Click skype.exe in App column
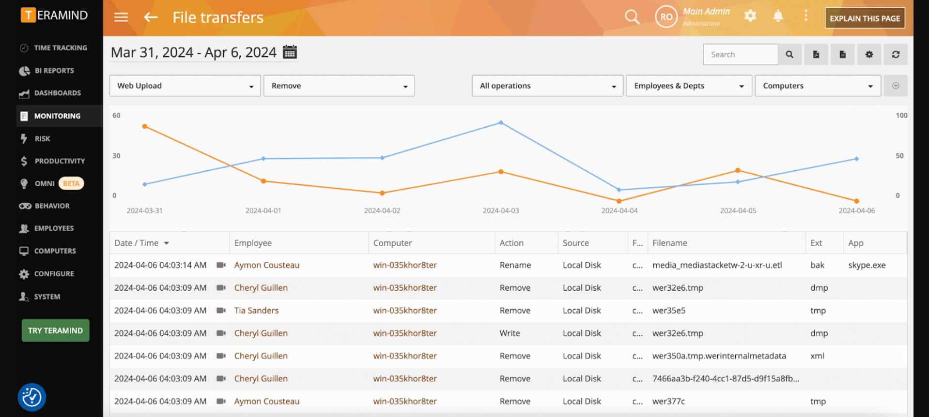The height and width of the screenshot is (417, 929). coord(867,265)
